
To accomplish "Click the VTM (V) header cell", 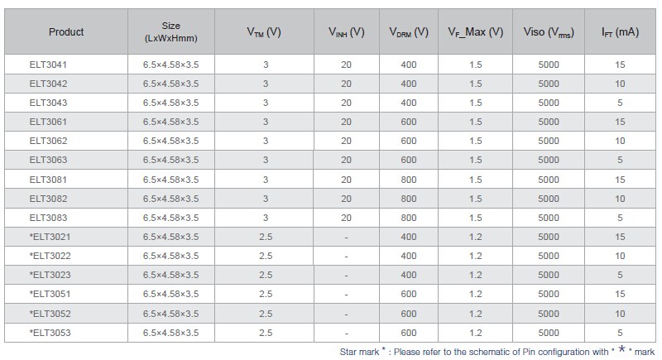I will pyautogui.click(x=264, y=32).
